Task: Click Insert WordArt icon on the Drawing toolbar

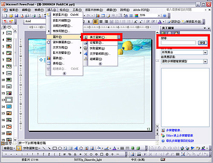Action: (x=76, y=148)
